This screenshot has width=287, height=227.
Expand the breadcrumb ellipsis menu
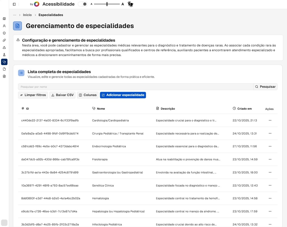coord(15,15)
